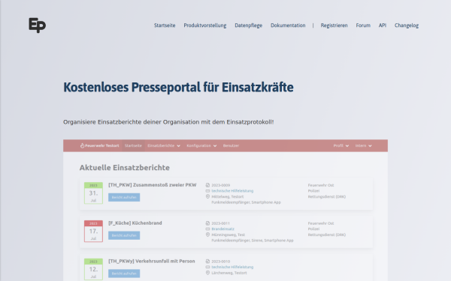This screenshot has height=281, width=451.
Task: Open the Zusammenstoß zweier PKW report title
Action: click(152, 185)
